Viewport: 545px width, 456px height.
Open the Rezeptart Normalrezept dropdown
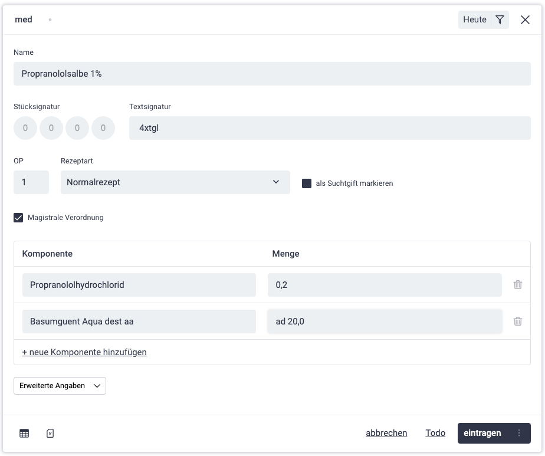(175, 182)
